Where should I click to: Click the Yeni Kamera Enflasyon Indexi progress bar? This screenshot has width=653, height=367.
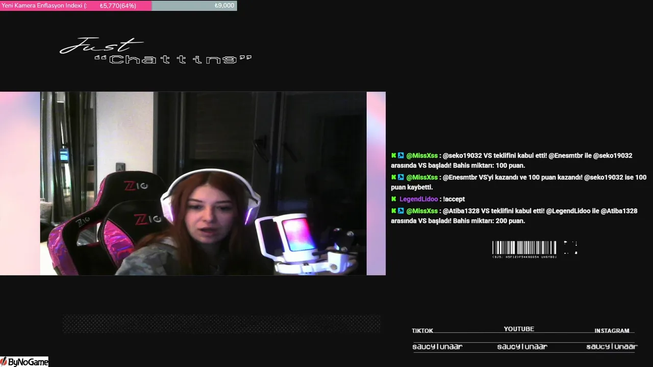coord(118,6)
